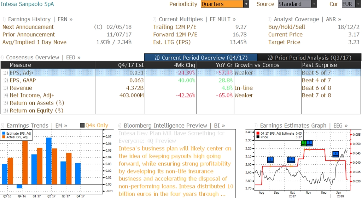Switch to Prior Period Analysis (Q3/17) tab

click(x=309, y=58)
